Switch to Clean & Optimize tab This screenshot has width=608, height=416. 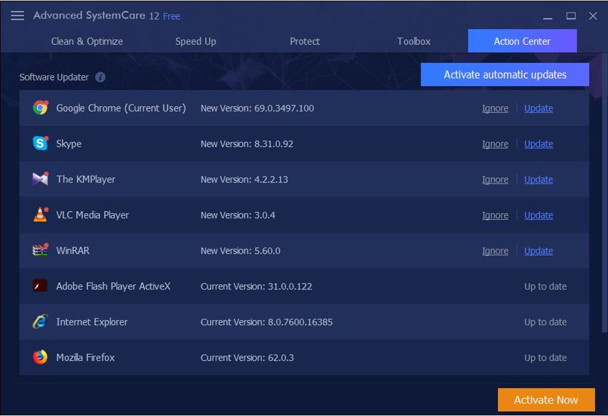tap(87, 41)
